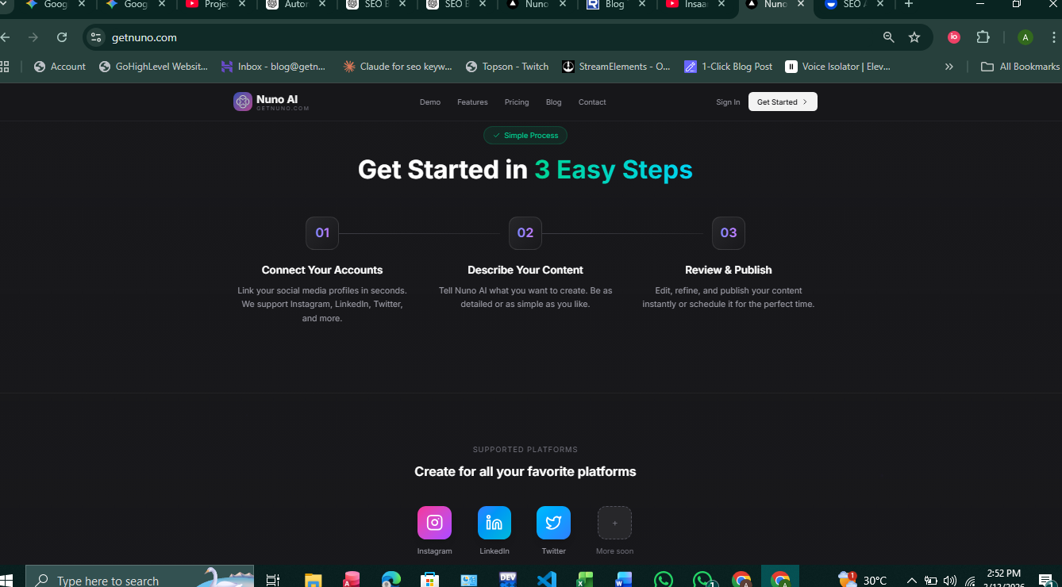Open the All Bookmarks folder
The image size is (1062, 587).
[x=1020, y=67]
